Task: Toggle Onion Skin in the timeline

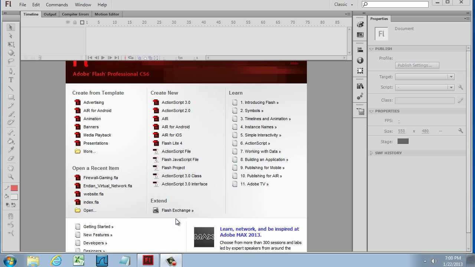Action: coord(140,58)
